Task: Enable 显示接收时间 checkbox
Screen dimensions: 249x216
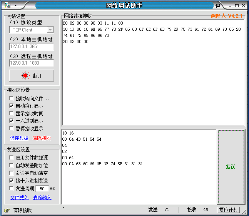Action: pyautogui.click(x=11, y=113)
